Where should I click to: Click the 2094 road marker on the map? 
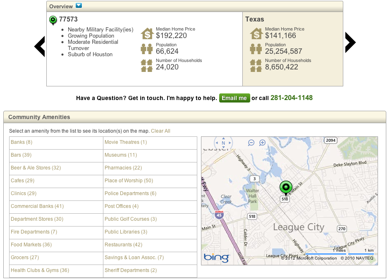point(330,140)
